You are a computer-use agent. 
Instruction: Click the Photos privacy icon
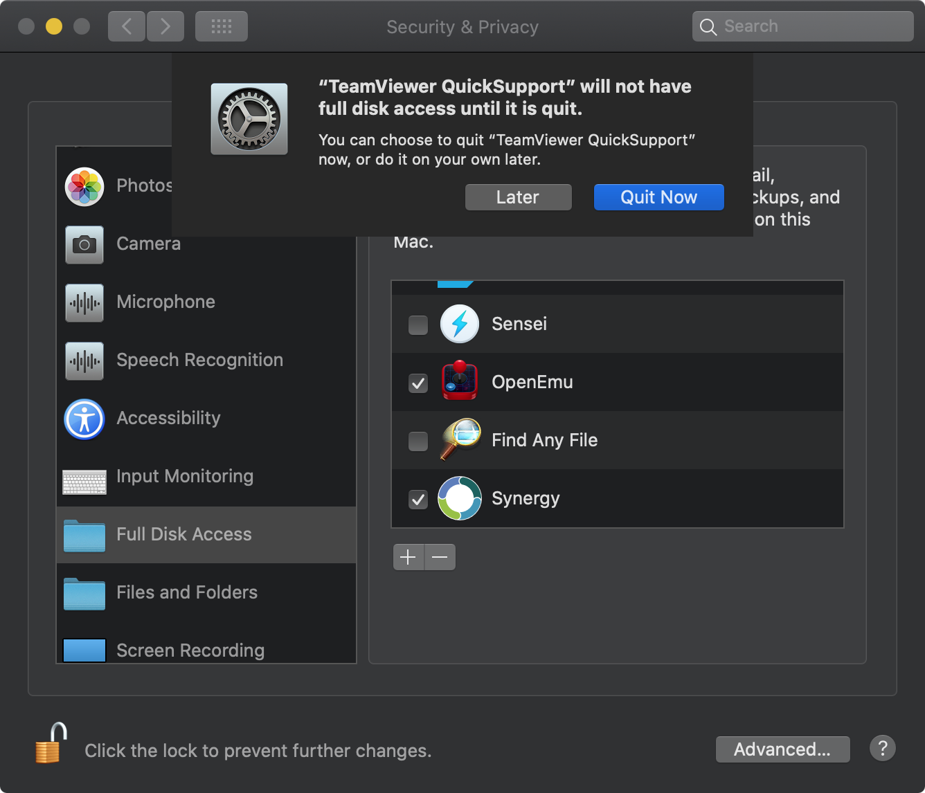point(84,187)
